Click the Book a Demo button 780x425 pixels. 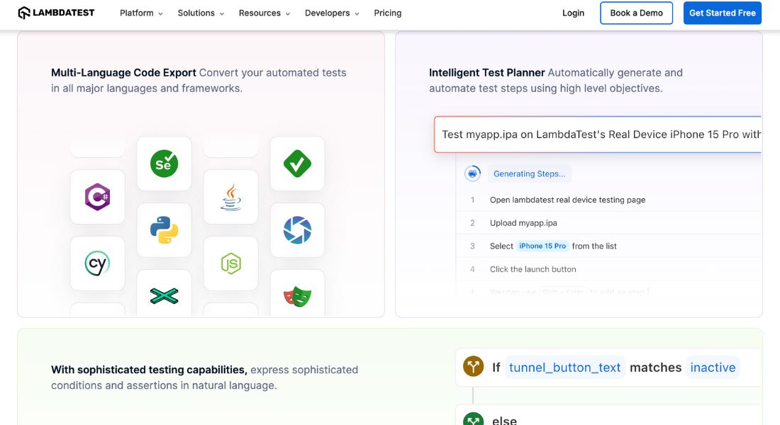[x=636, y=13]
